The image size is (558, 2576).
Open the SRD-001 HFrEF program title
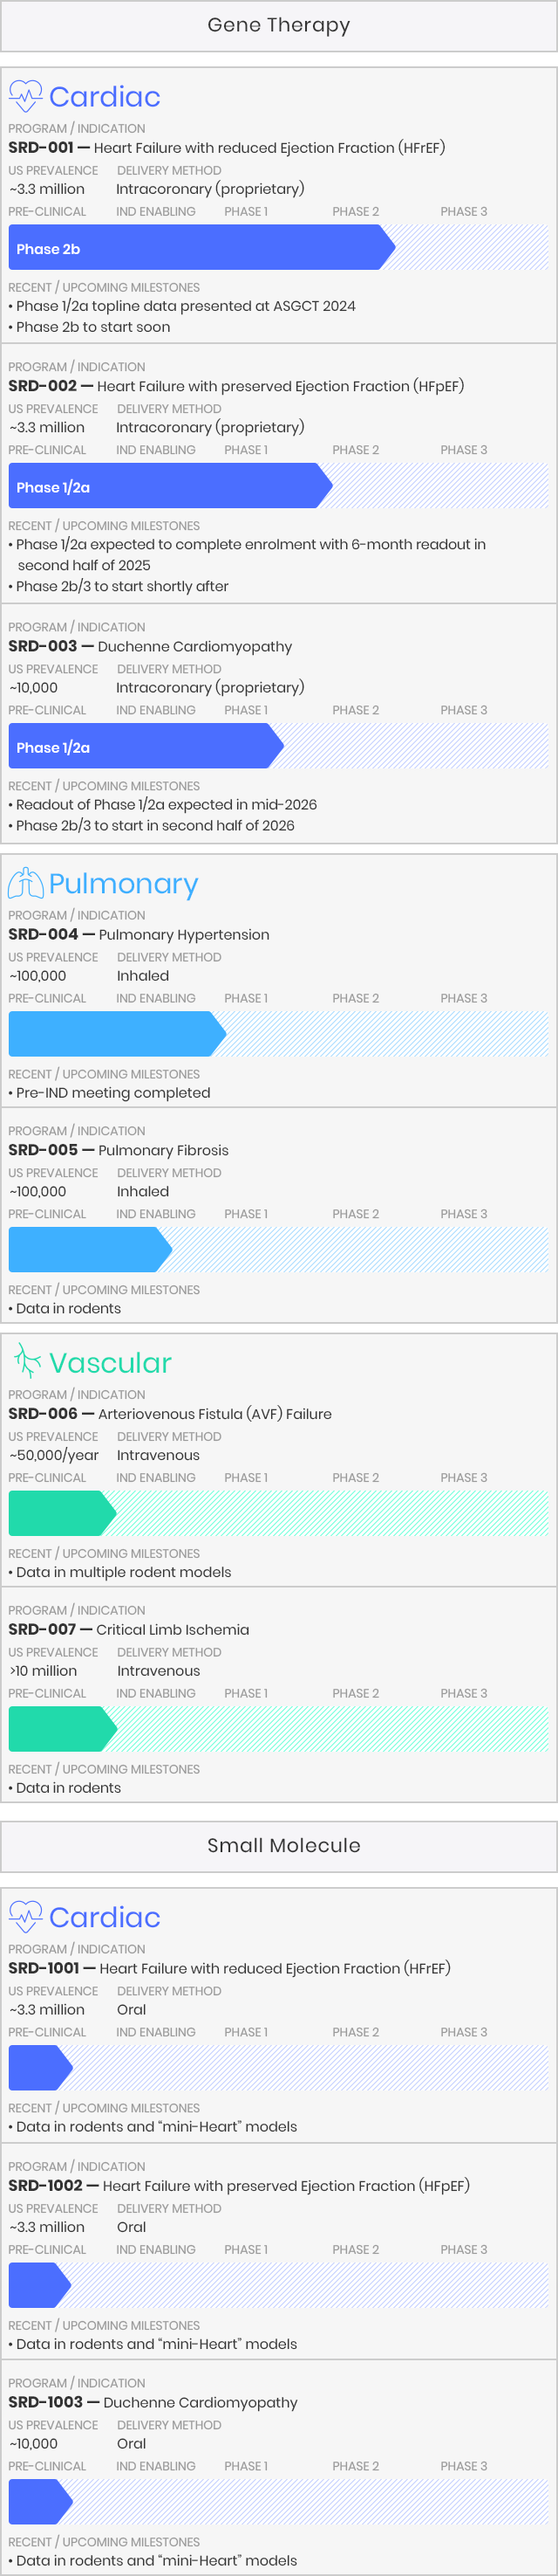(x=227, y=148)
